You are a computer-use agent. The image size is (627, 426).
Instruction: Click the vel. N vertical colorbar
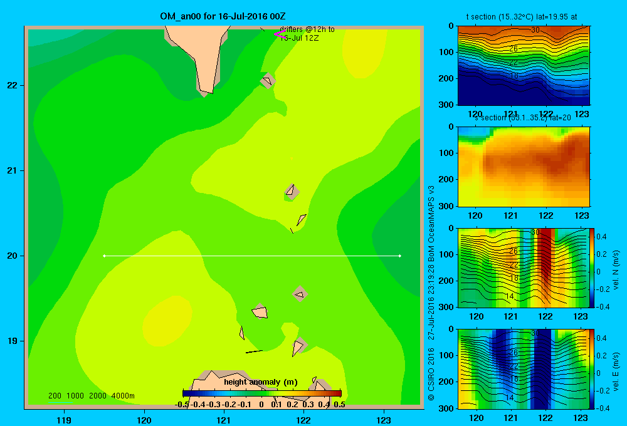(593, 268)
